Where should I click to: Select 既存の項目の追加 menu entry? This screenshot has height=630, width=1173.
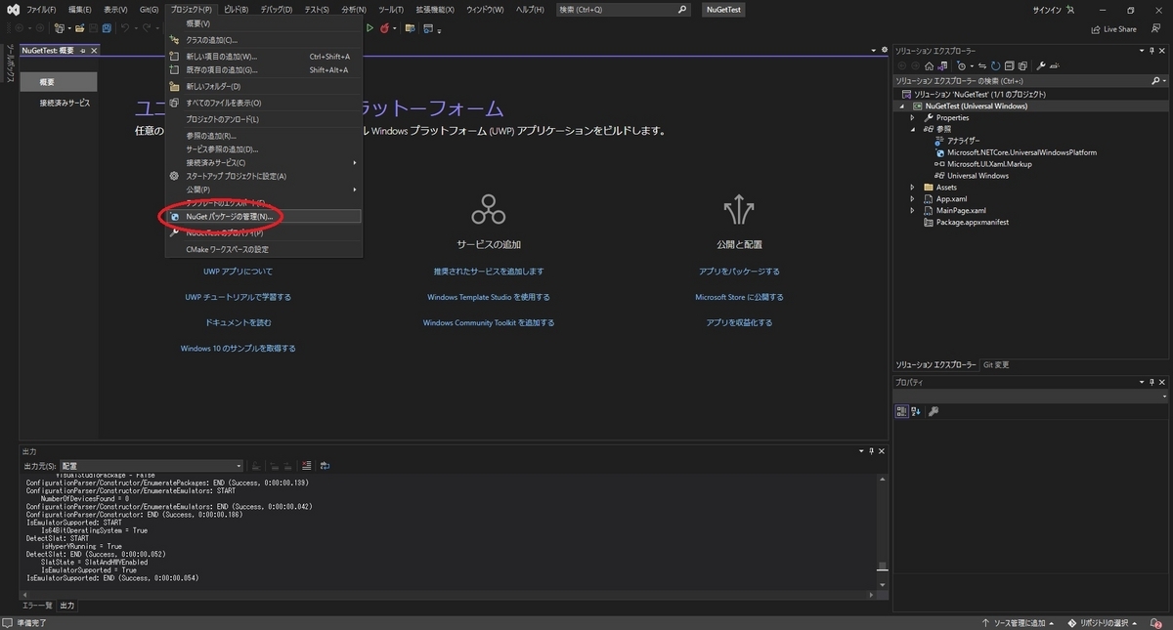pyautogui.click(x=264, y=70)
